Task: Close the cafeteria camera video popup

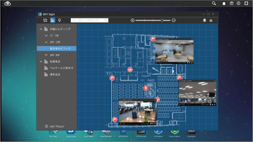Action: coord(192,39)
